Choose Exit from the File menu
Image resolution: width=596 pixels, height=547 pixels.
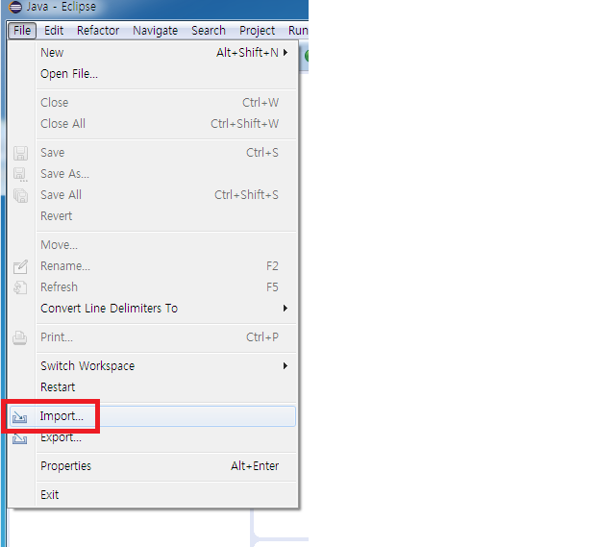click(x=166, y=495)
